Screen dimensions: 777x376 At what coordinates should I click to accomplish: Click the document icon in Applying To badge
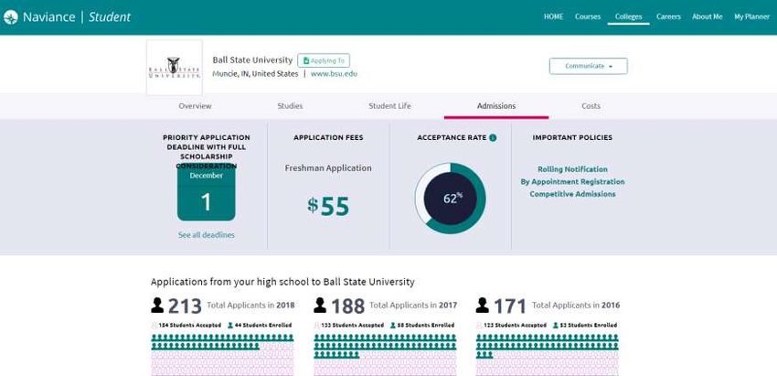[x=306, y=61]
